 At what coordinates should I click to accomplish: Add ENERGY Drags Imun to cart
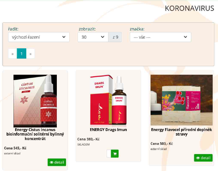coord(115,154)
